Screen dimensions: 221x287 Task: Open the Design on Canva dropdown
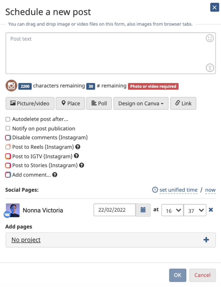141,103
